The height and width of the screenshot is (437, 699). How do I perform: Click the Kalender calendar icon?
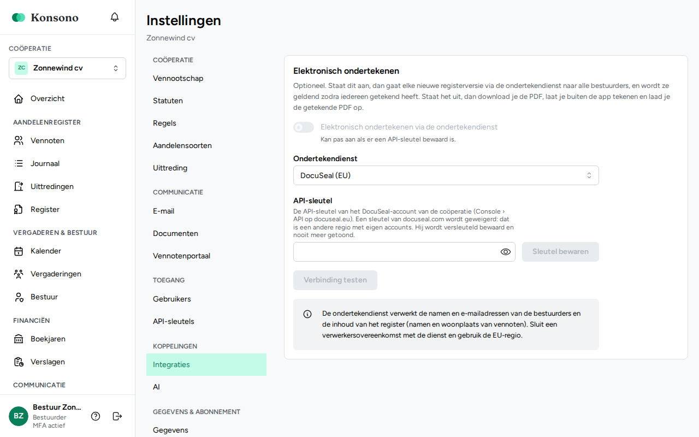[x=19, y=251]
